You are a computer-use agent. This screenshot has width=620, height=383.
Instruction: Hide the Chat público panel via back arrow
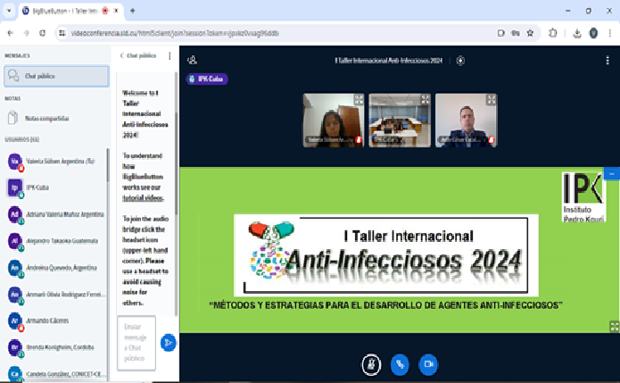(122, 55)
